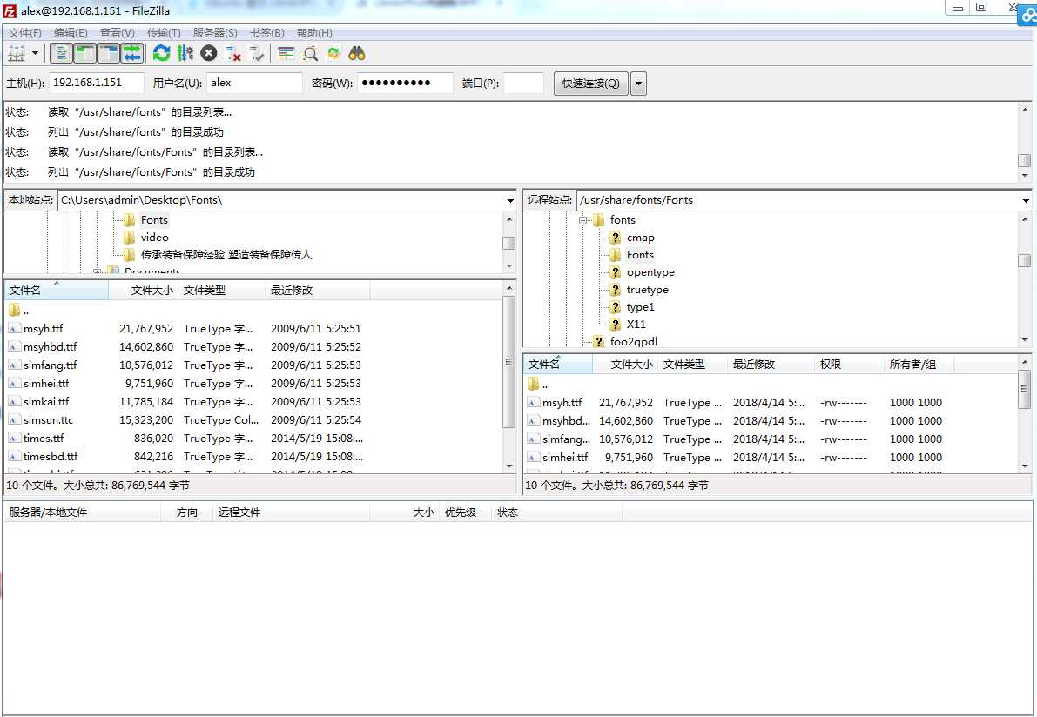Cancel current operation icon
This screenshot has height=717, width=1037.
click(x=209, y=54)
